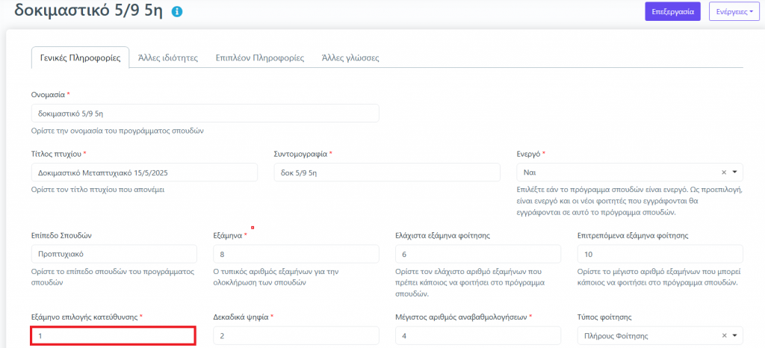Select the Επίπεδο Σπουδών field

[113, 254]
